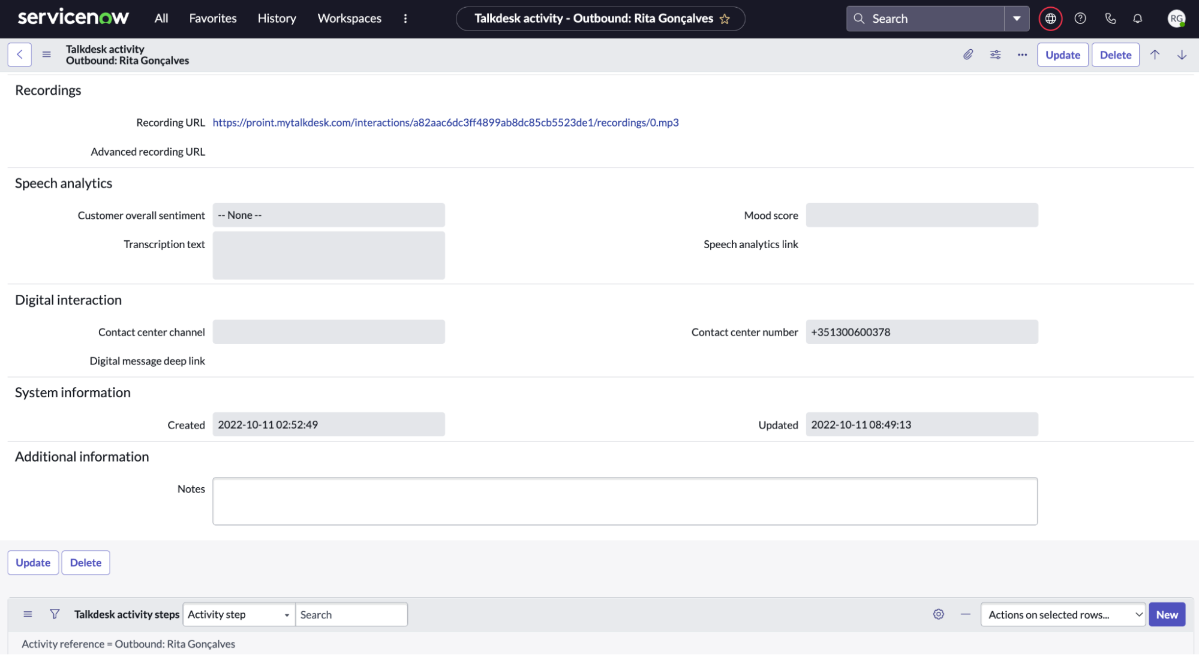Expand the global search dropdown arrow
This screenshot has width=1199, height=655.
point(1017,19)
